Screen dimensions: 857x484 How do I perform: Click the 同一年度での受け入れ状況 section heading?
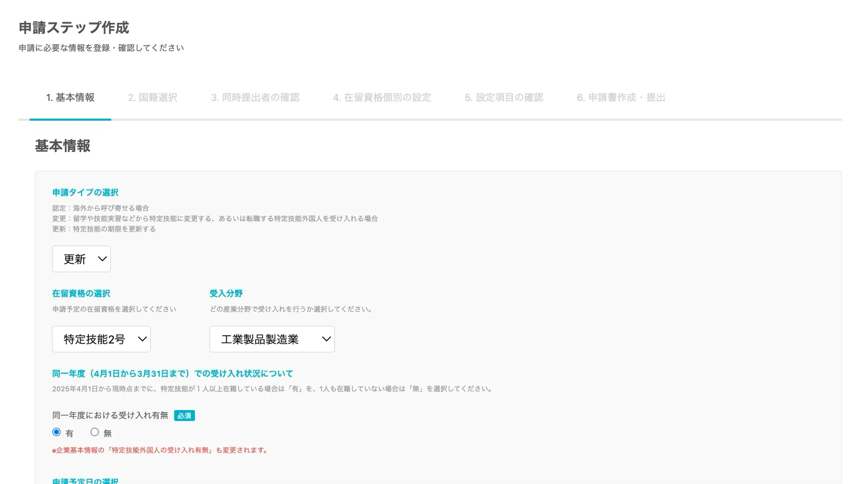pyautogui.click(x=172, y=373)
